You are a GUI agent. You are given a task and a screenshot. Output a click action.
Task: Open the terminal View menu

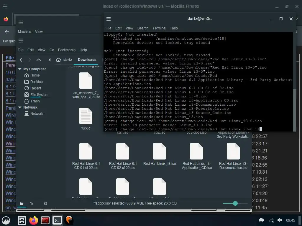[x=129, y=28]
